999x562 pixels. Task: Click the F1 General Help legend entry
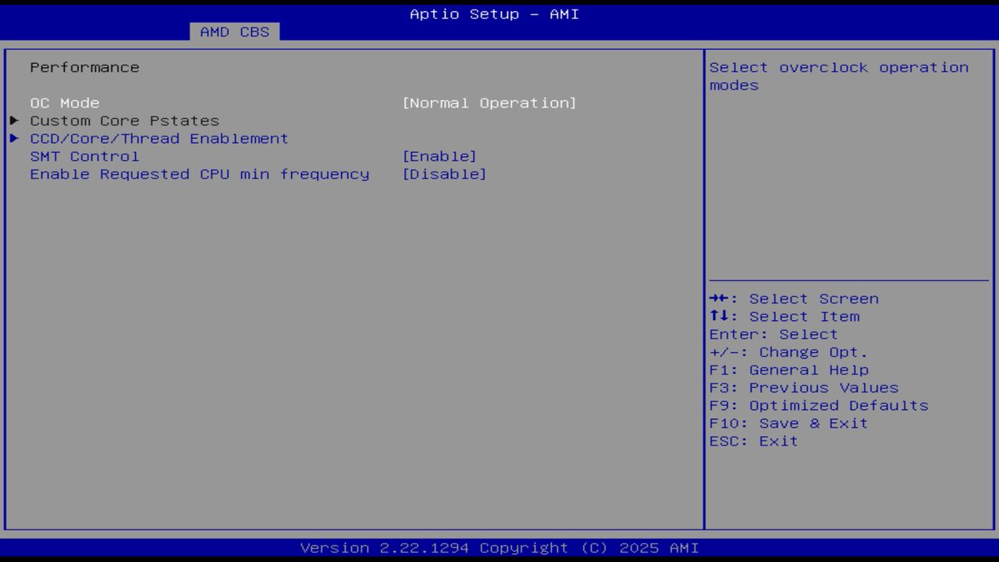point(788,369)
